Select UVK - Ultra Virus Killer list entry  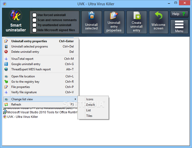coord(23,117)
